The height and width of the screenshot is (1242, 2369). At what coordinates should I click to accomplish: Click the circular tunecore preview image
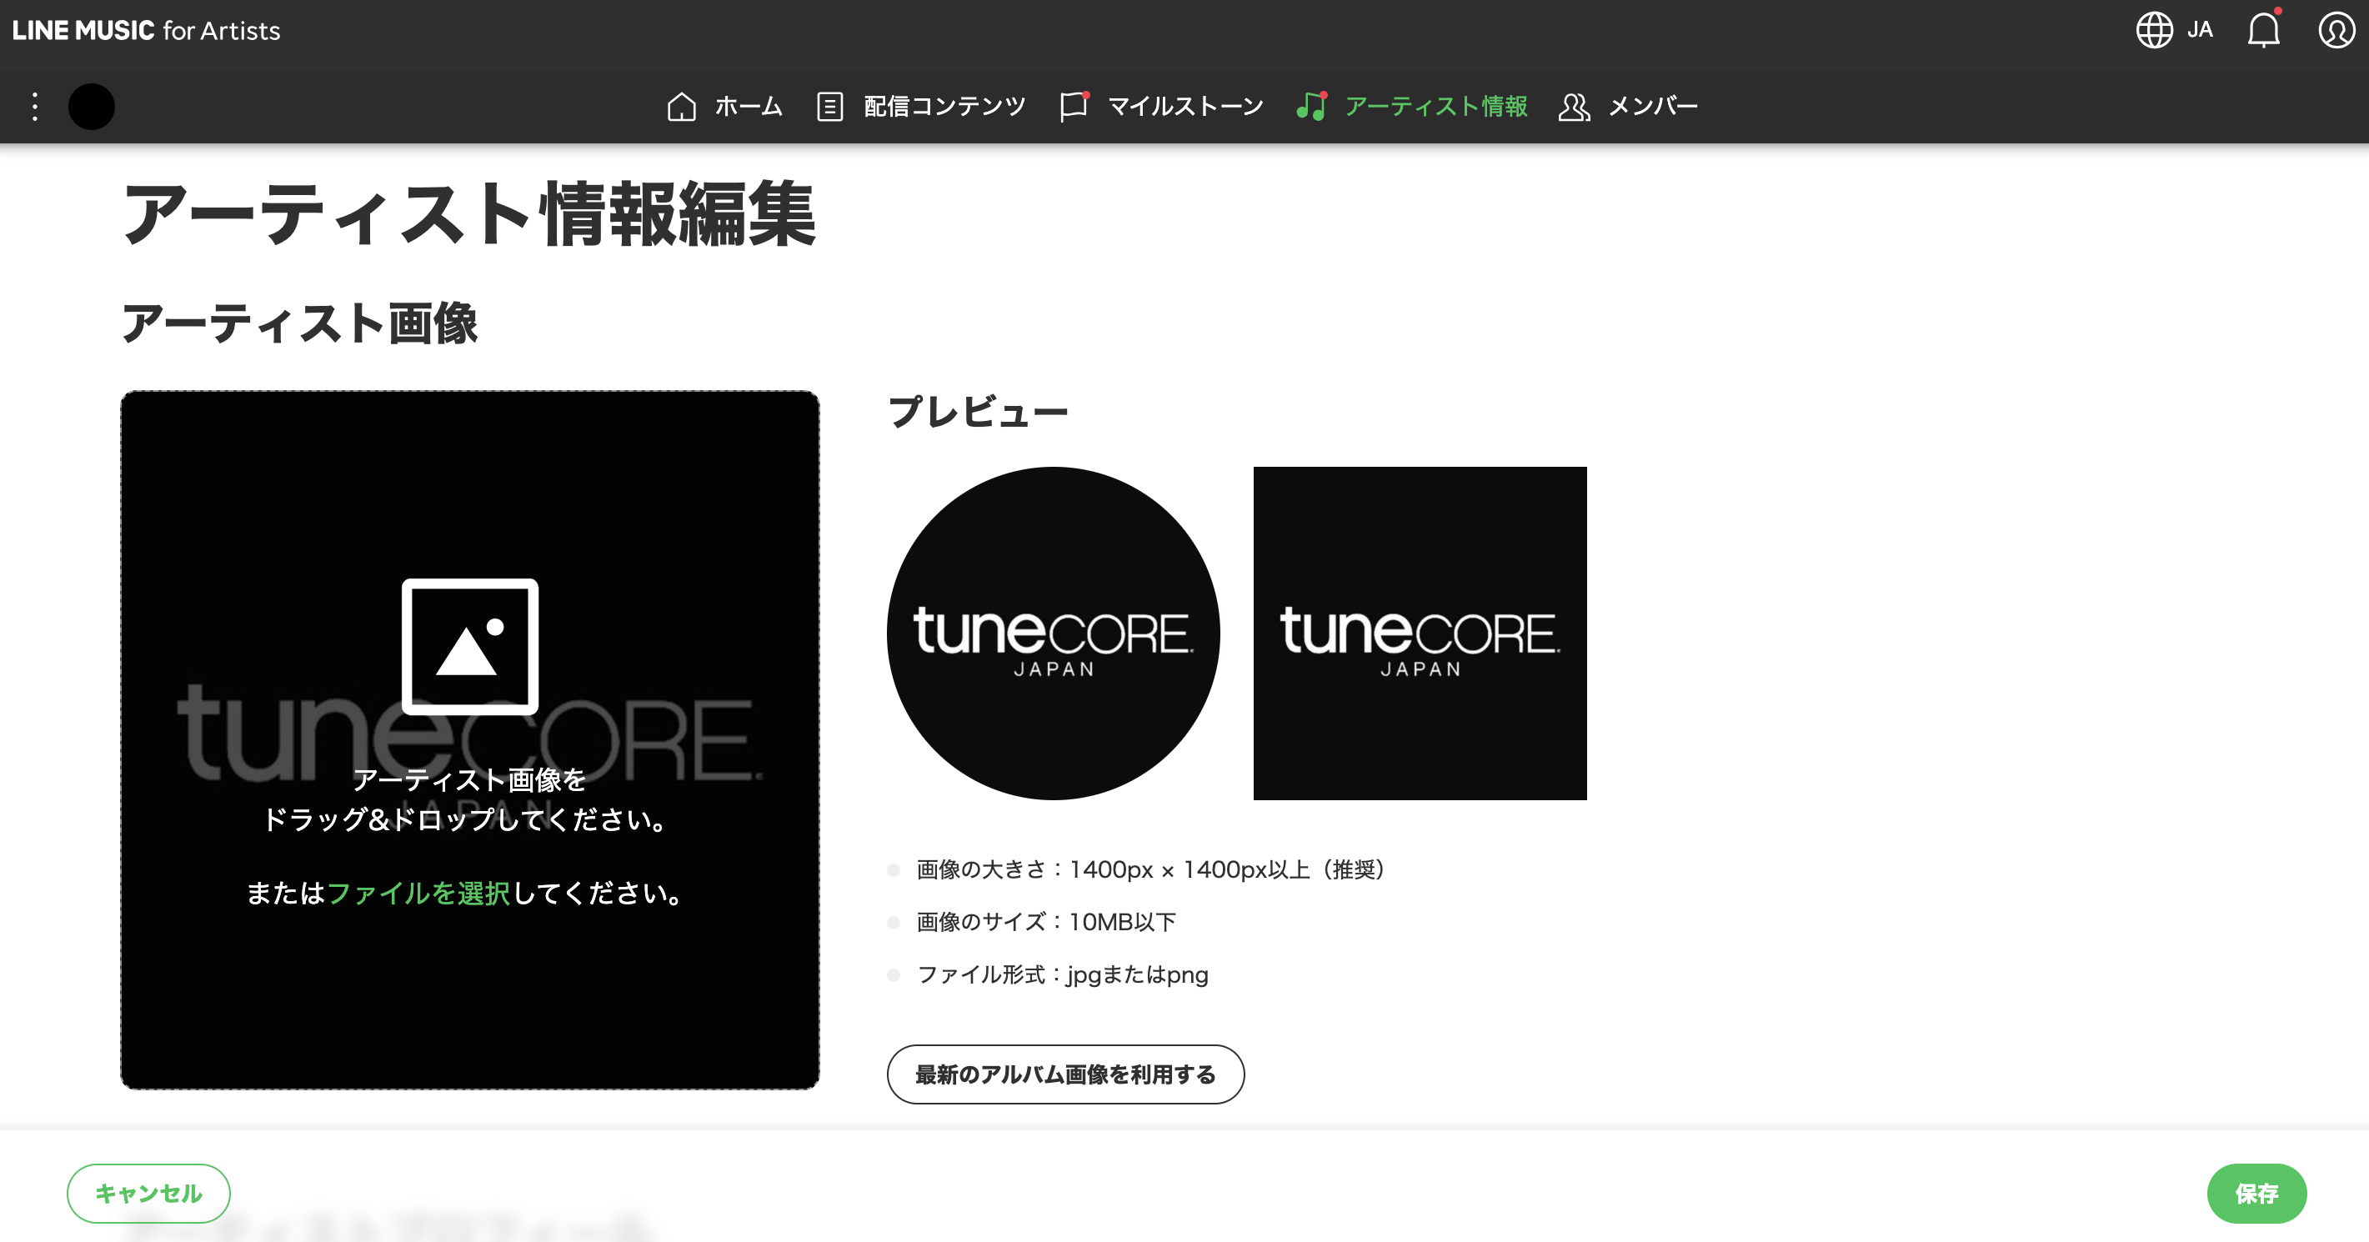tap(1053, 634)
